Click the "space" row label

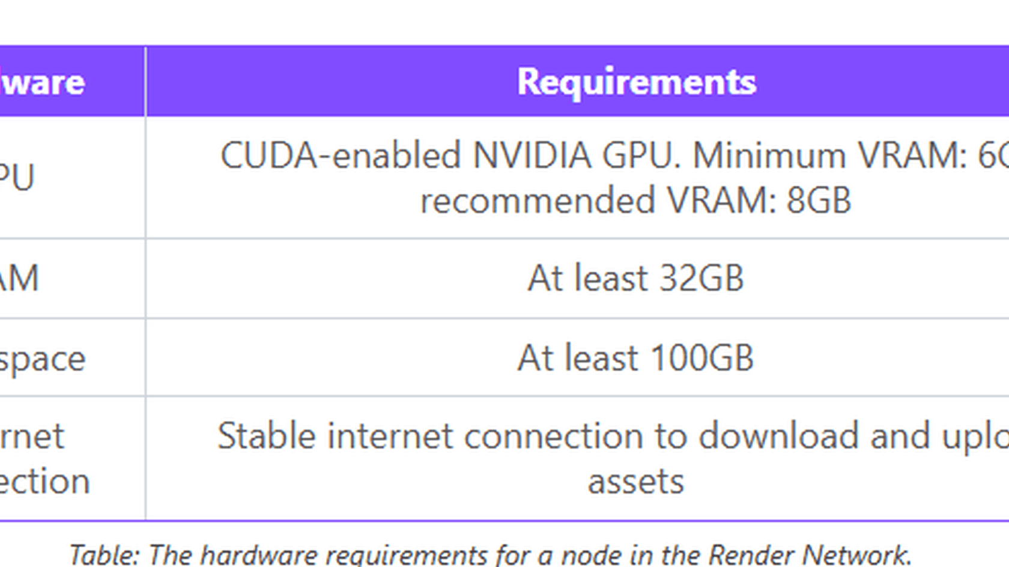tap(42, 359)
